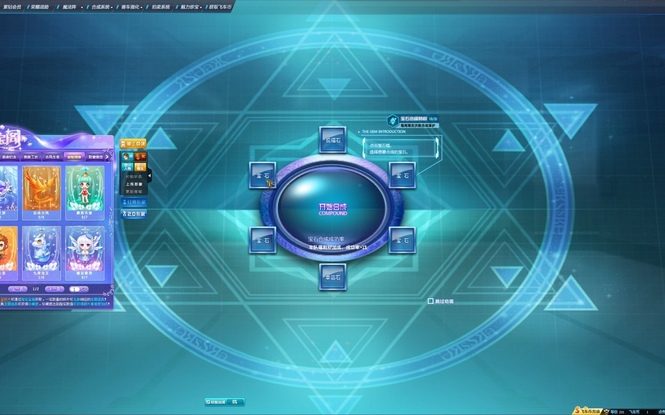Enable the 跳过动画 checkbox
Viewport: 665px width, 415px height.
[431, 301]
